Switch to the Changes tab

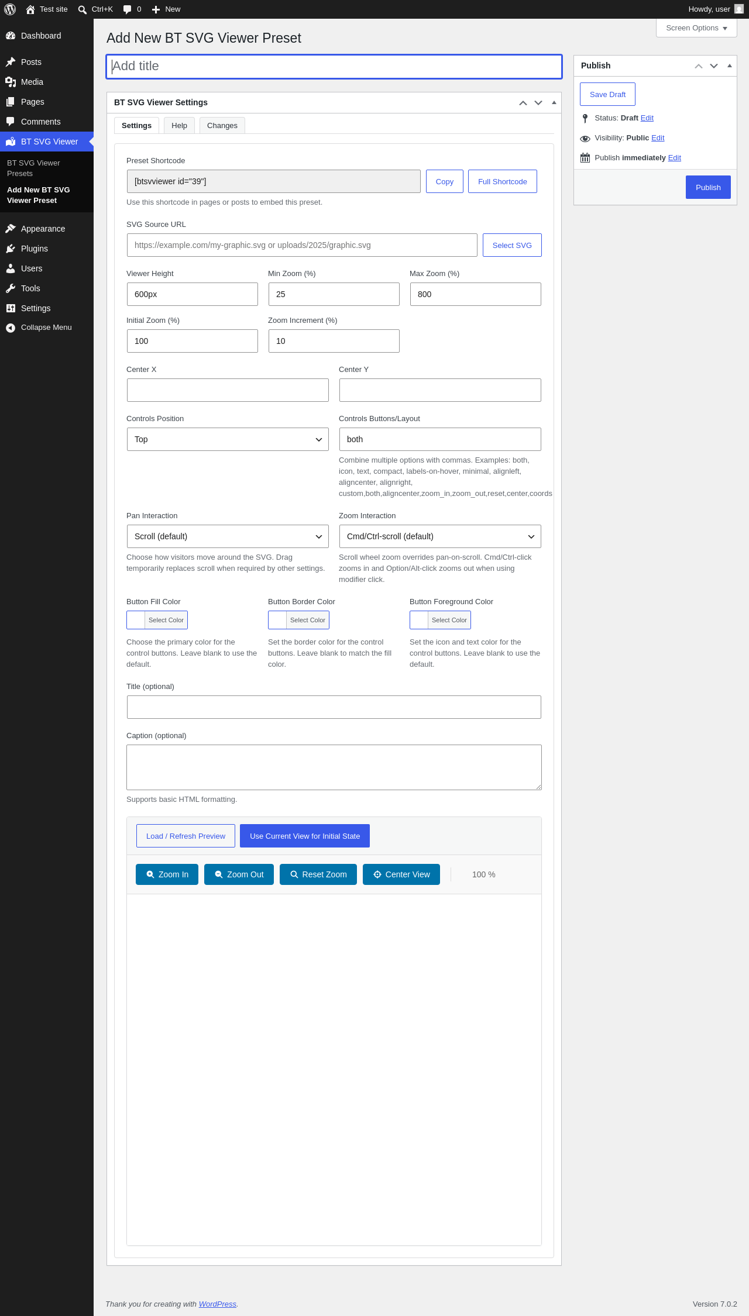click(222, 126)
